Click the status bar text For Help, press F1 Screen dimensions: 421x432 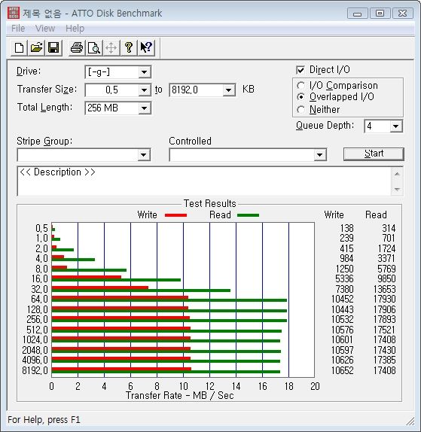(44, 420)
